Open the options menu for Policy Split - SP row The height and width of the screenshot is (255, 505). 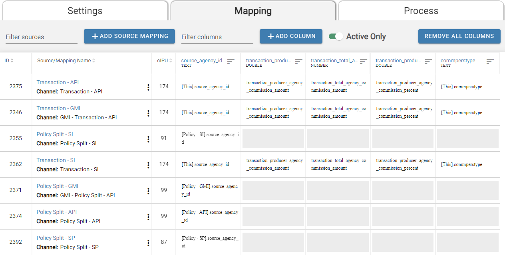point(148,243)
